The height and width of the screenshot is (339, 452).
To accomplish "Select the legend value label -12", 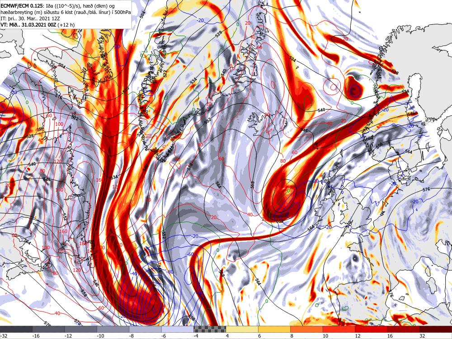I will pos(68,336).
